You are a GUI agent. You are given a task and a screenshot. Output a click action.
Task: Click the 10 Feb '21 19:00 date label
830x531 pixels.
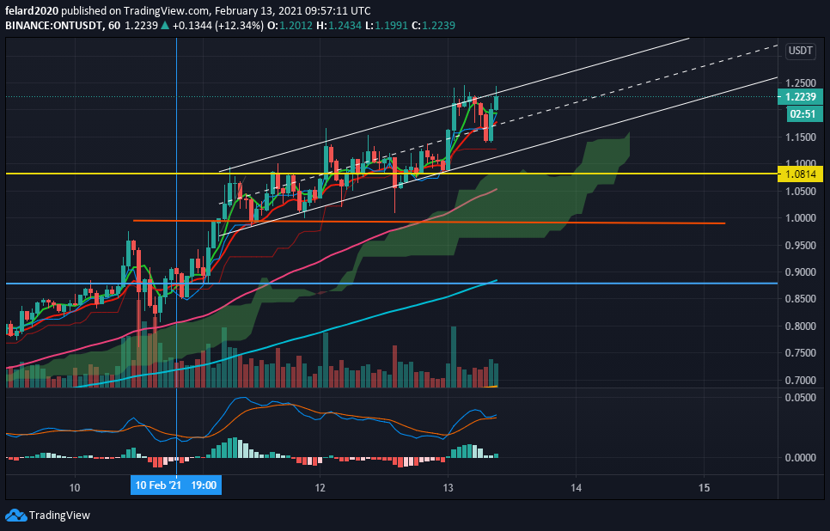tap(176, 485)
